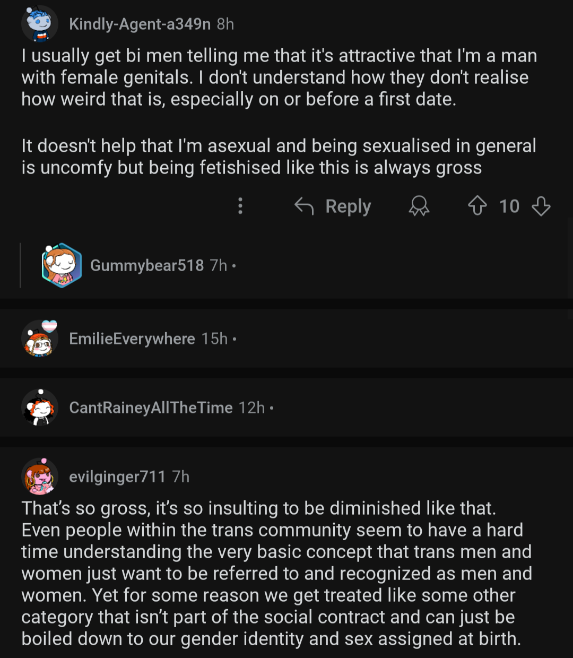Screen dimensions: 573x658
Task: Open CantRaineyAllTheTime avatar
Action: (40, 408)
